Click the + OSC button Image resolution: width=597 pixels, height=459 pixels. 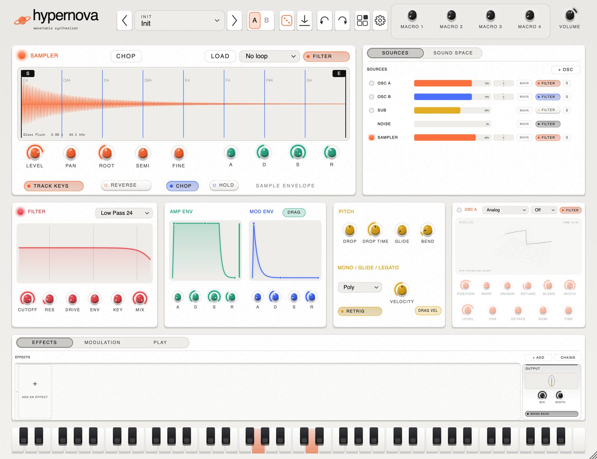click(x=566, y=70)
